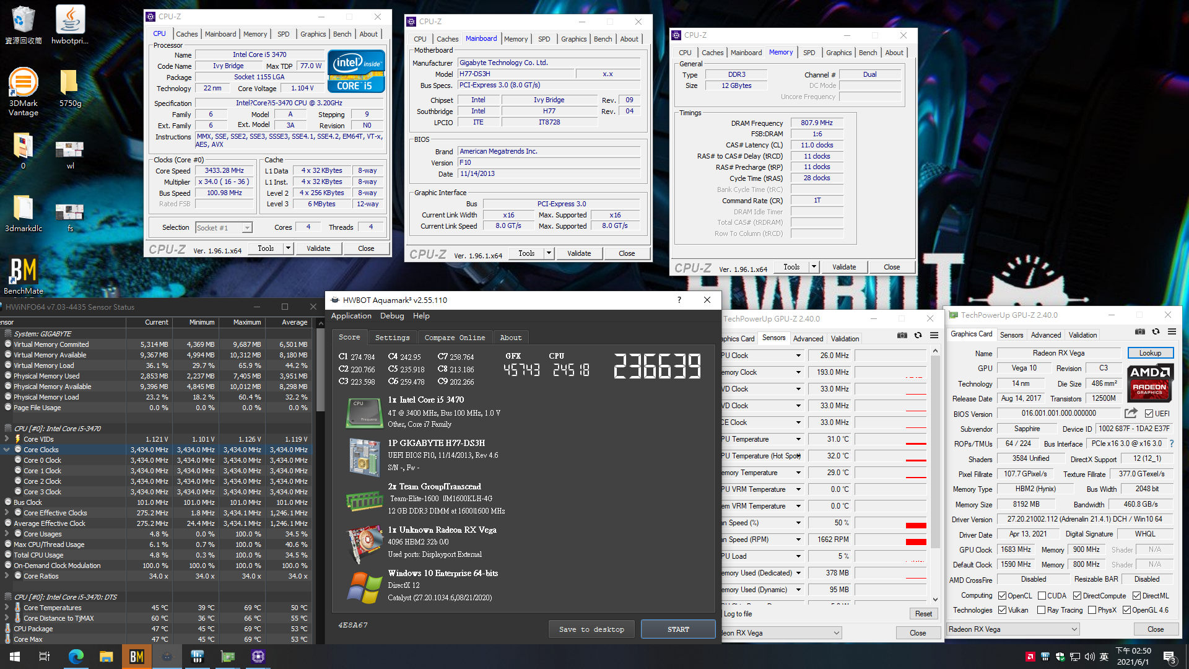
Task: Open Tools dropdown arrow in CPU-Z Memory window
Action: pyautogui.click(x=814, y=267)
